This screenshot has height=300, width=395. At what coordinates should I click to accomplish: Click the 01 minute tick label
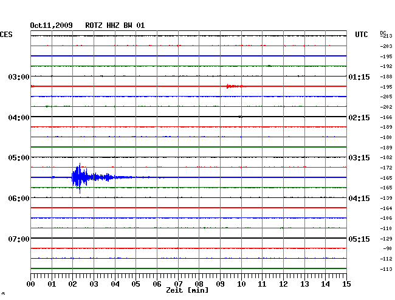click(52, 284)
